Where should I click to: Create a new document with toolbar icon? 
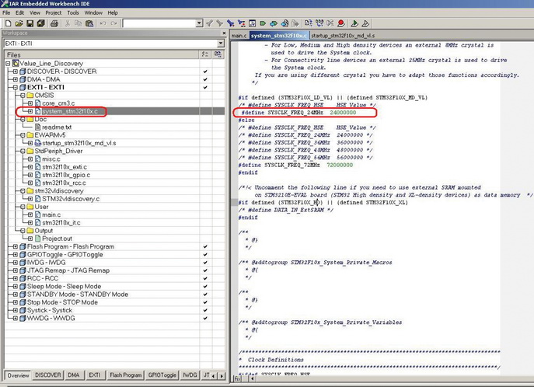click(9, 23)
